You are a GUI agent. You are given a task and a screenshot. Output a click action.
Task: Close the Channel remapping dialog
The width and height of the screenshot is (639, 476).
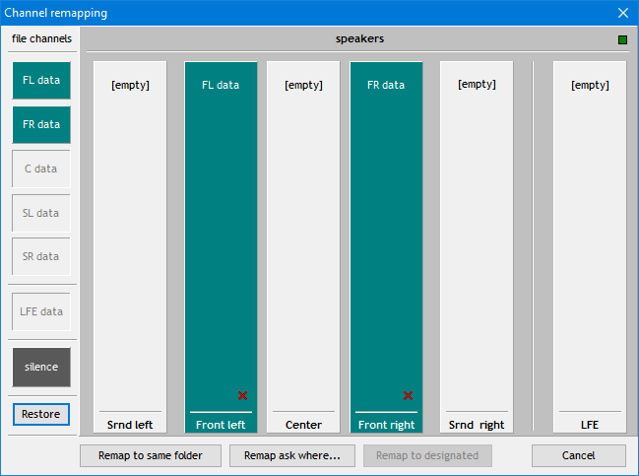click(622, 13)
